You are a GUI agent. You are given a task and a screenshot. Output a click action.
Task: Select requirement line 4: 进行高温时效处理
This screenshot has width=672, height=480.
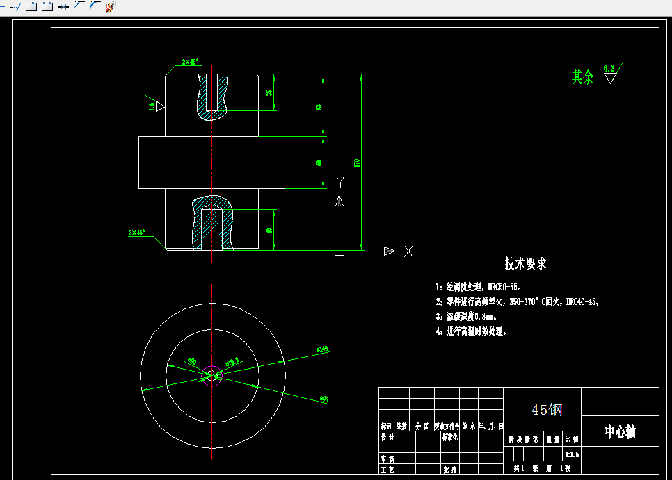tap(471, 331)
